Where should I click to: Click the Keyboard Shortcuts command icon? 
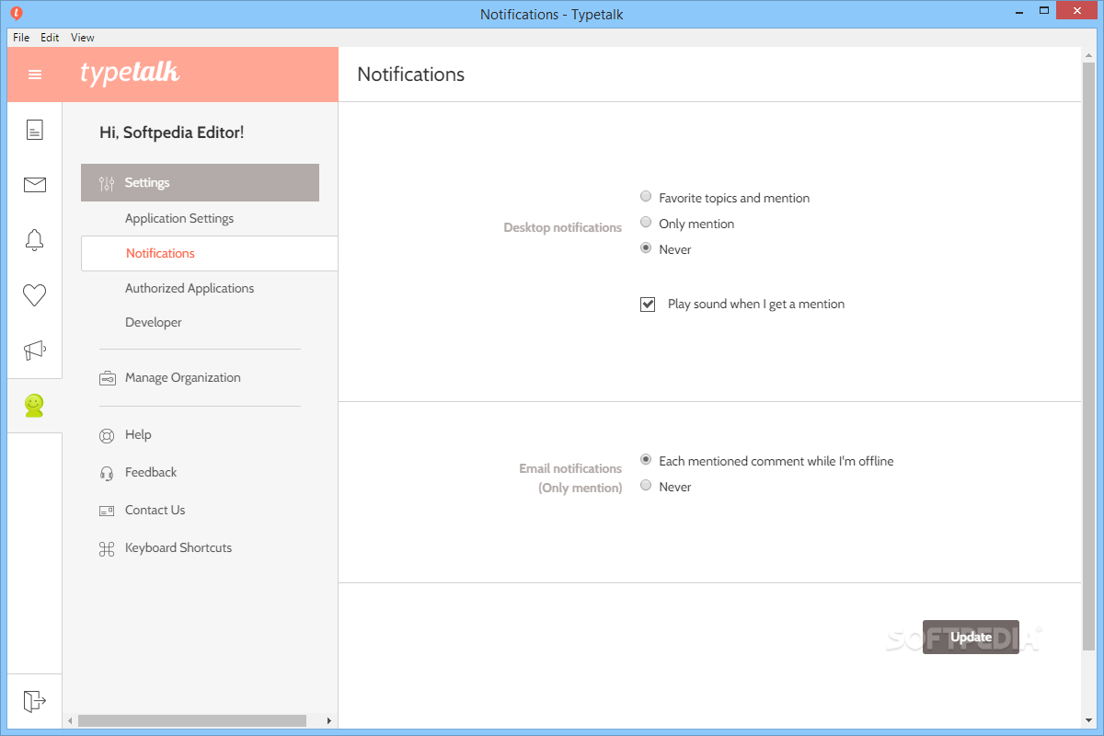coord(107,548)
